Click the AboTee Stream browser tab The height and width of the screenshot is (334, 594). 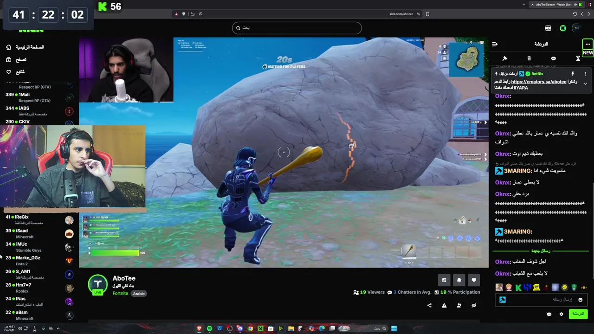pyautogui.click(x=557, y=5)
